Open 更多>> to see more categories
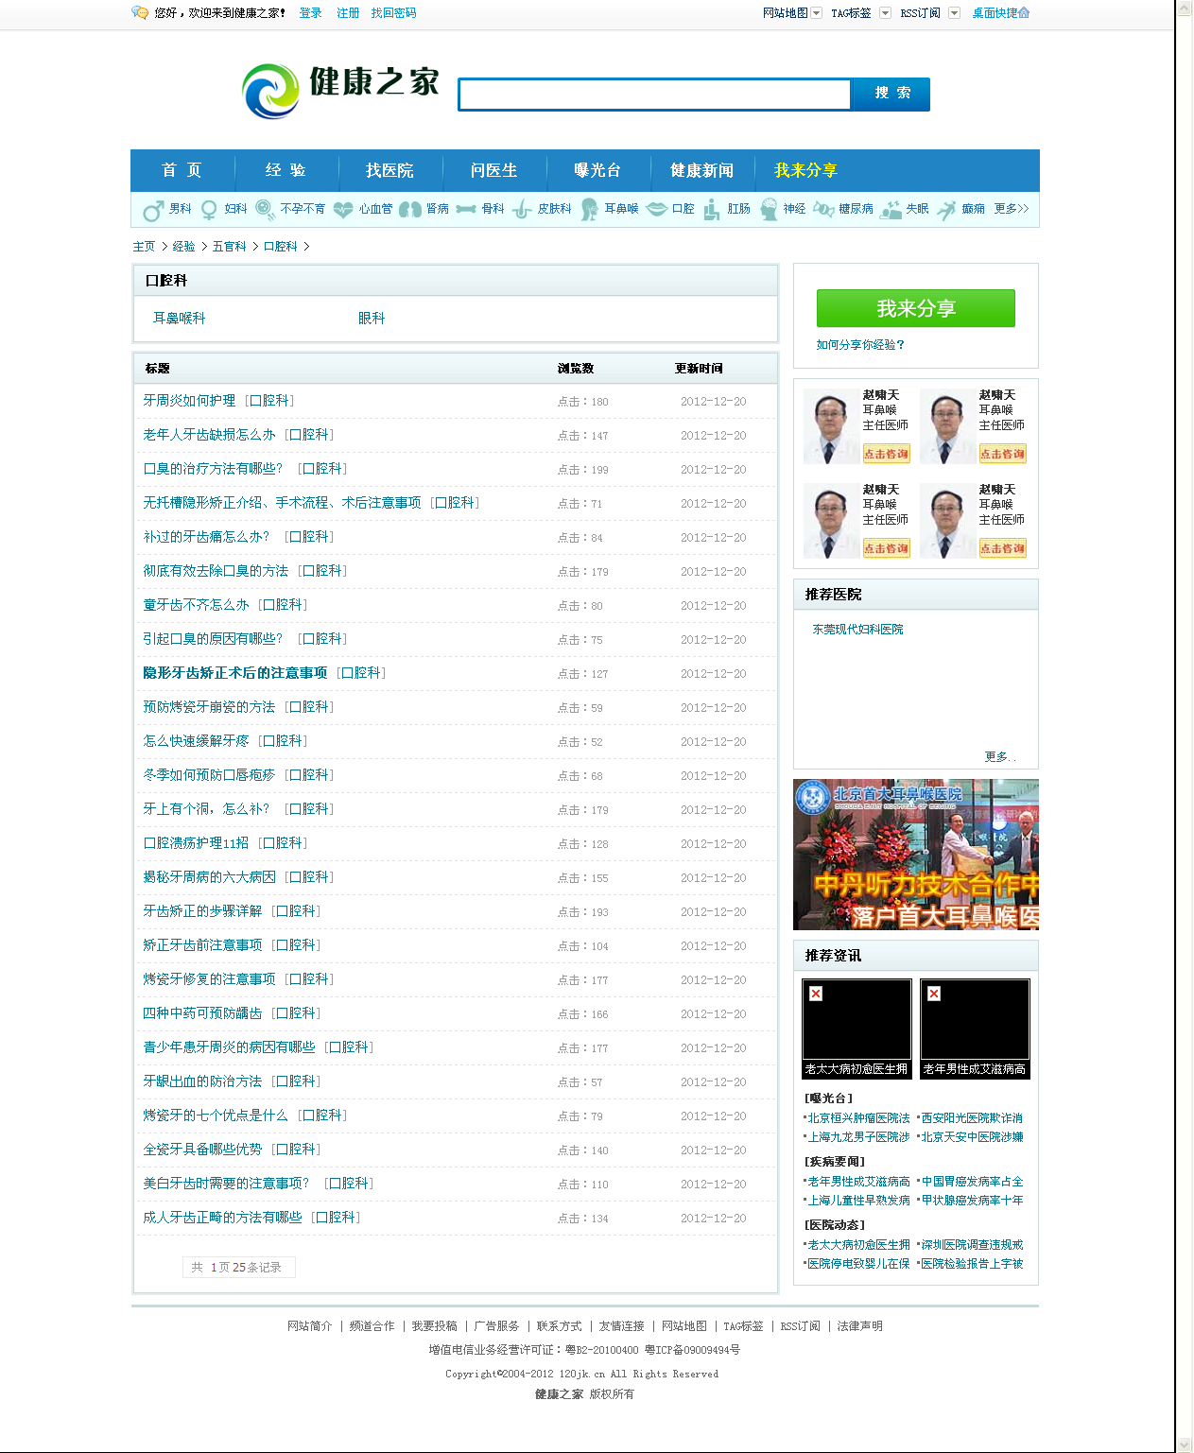This screenshot has width=1194, height=1453. [1012, 209]
